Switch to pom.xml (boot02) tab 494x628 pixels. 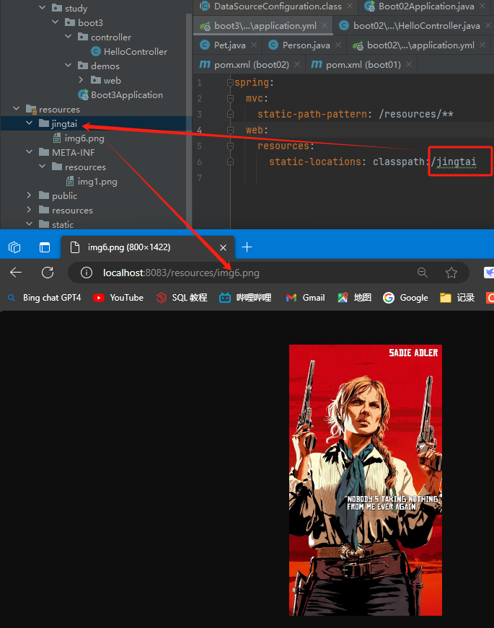251,64
